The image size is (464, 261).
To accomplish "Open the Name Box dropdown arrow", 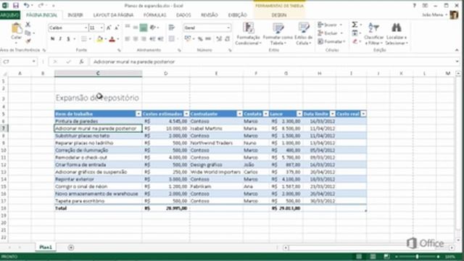I will pos(34,62).
